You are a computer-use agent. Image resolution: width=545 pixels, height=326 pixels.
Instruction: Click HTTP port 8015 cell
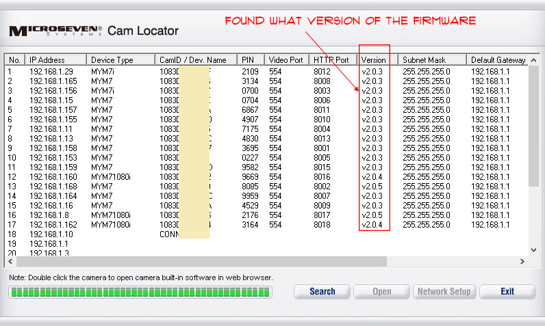point(322,167)
